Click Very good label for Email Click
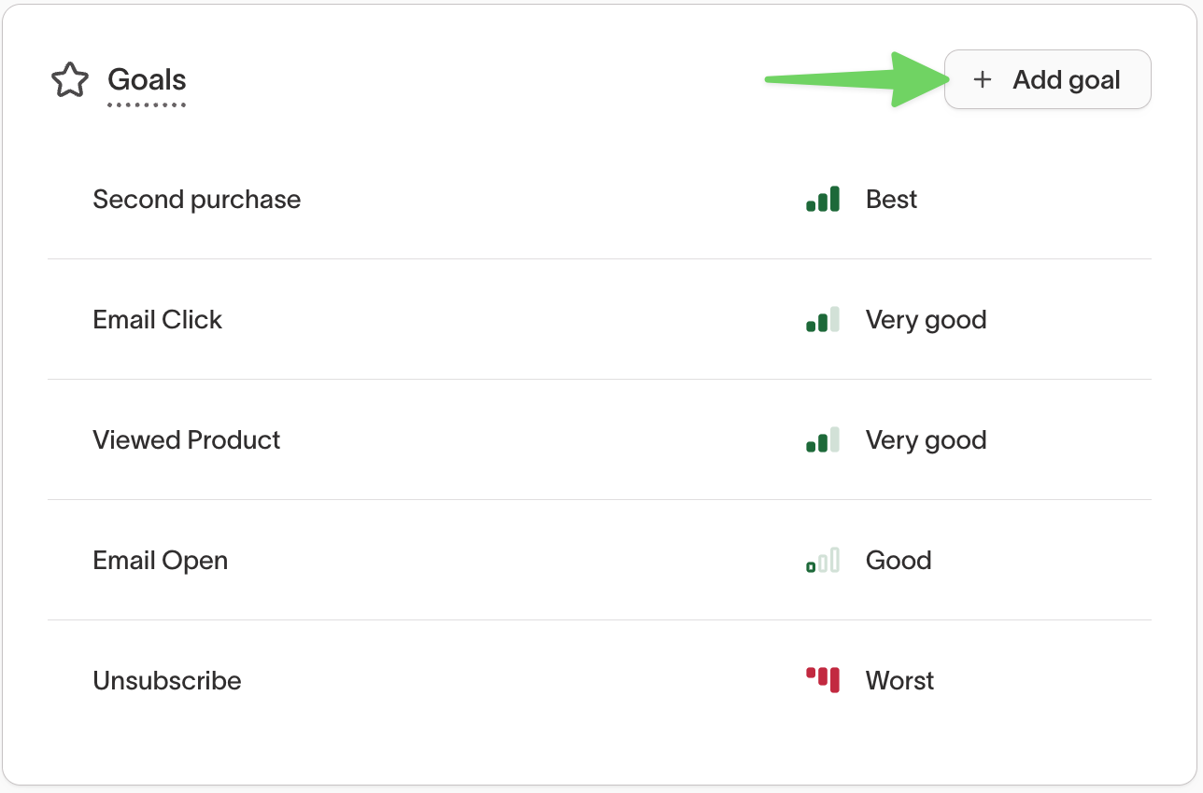Viewport: 1203px width, 793px height. 926,320
